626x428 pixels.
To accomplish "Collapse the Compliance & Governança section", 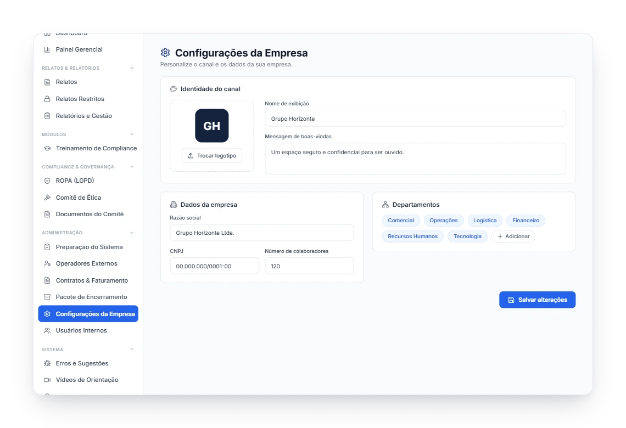I will tap(132, 167).
